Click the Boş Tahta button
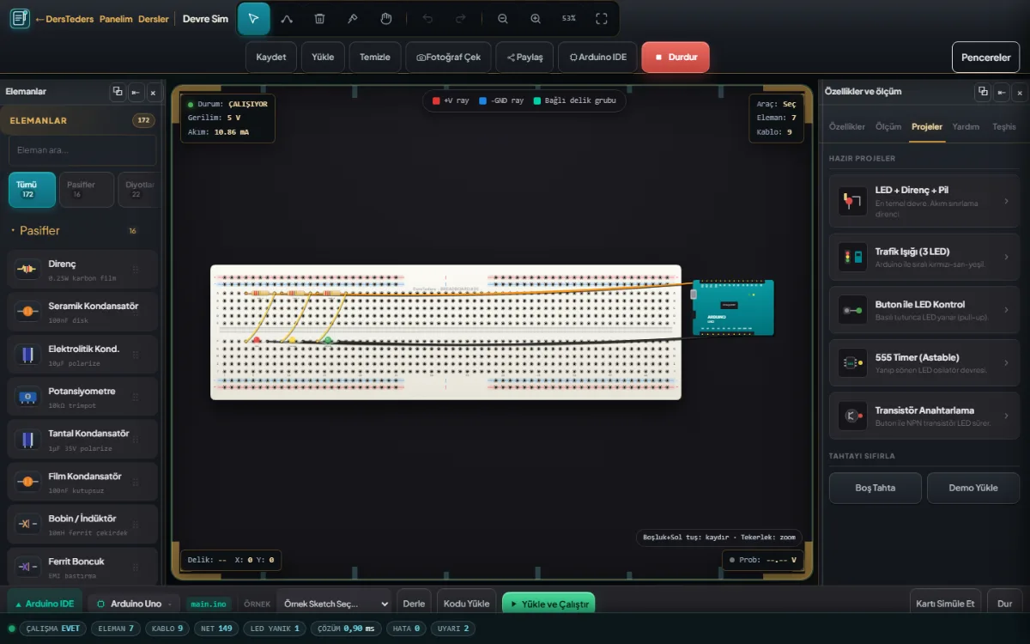This screenshot has width=1030, height=644. click(875, 488)
